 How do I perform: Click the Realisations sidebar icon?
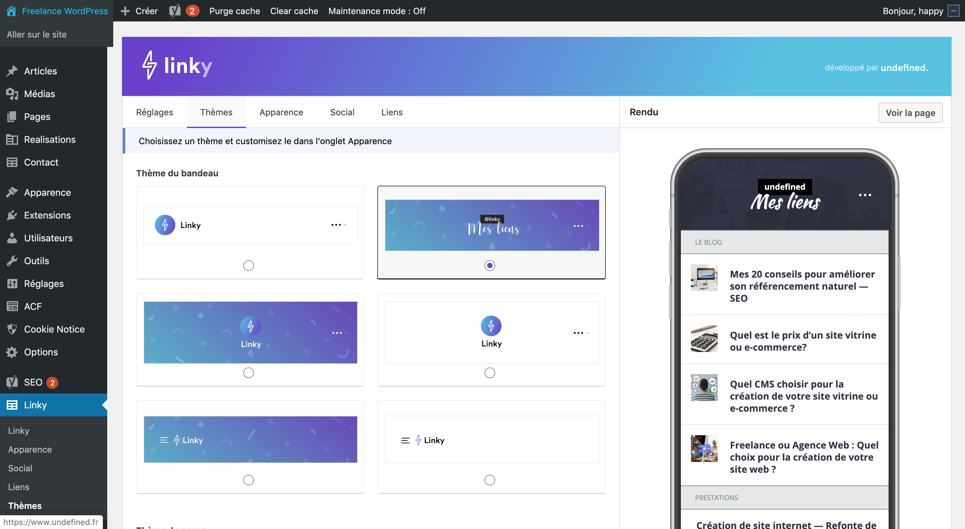point(12,139)
